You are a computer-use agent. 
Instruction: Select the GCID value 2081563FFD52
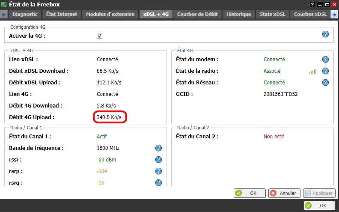click(x=281, y=94)
